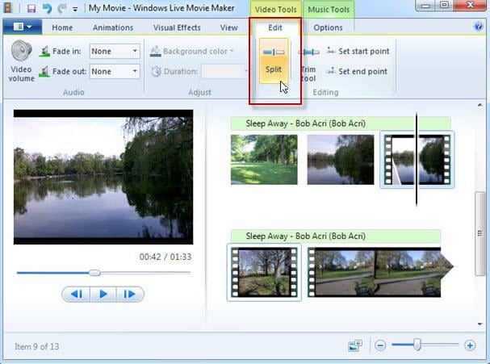This screenshot has width=490, height=364.
Task: Click the Movie Maker title bar film icon
Action: (x=8, y=7)
